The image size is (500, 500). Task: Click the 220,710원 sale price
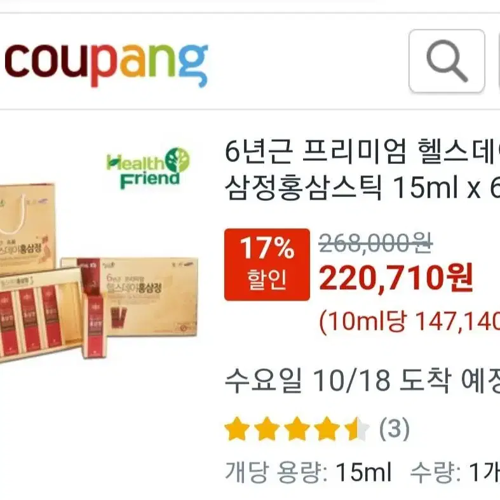pos(396,277)
